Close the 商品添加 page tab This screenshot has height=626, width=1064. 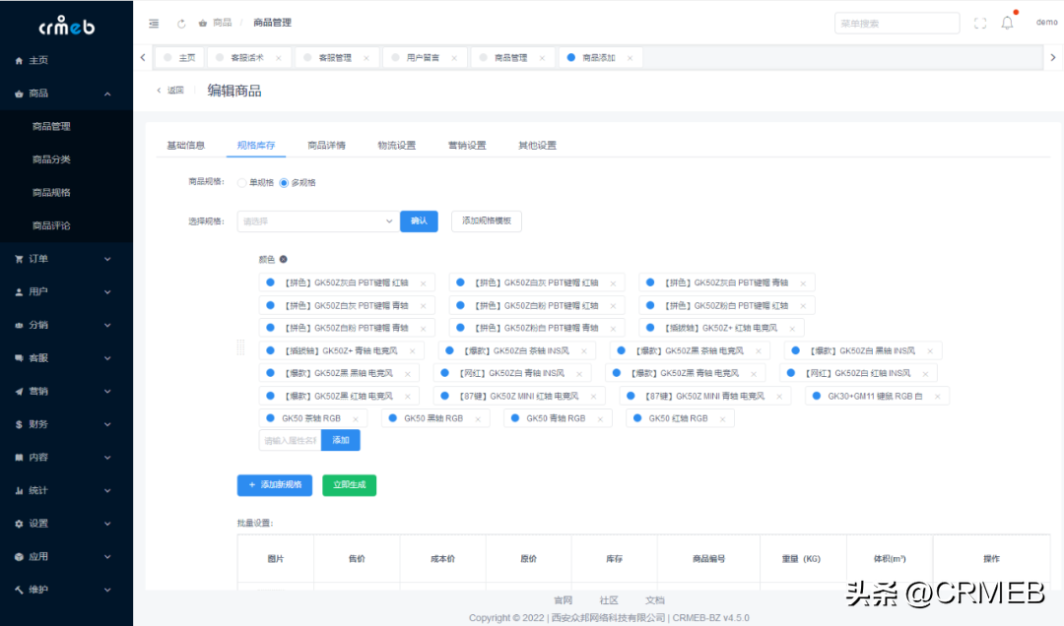pos(630,58)
